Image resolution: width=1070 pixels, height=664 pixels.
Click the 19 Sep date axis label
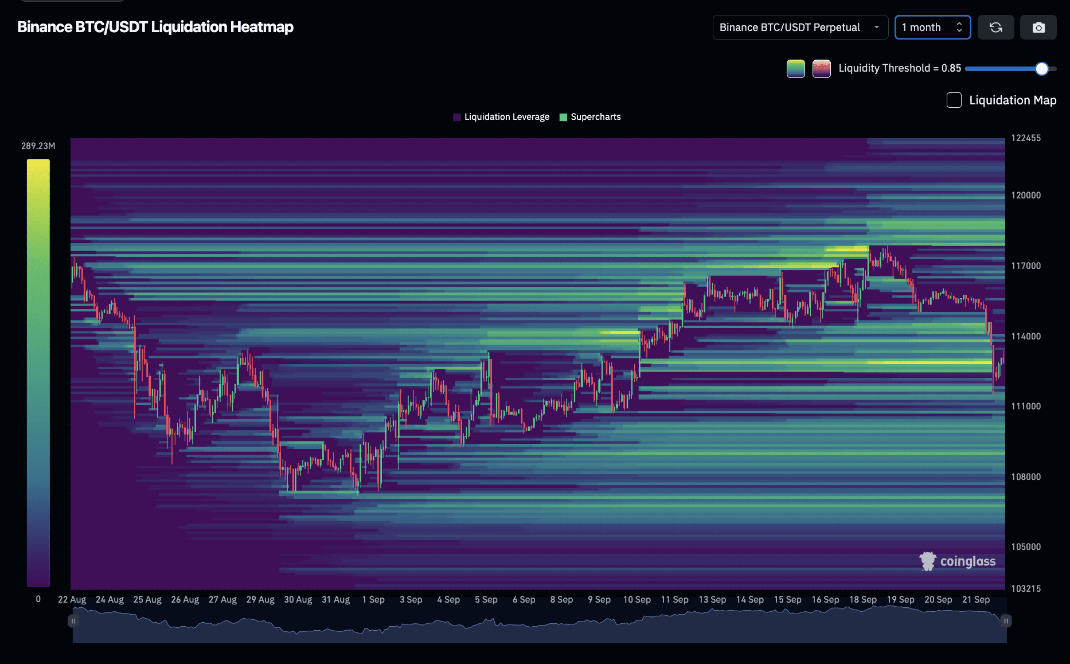click(901, 600)
